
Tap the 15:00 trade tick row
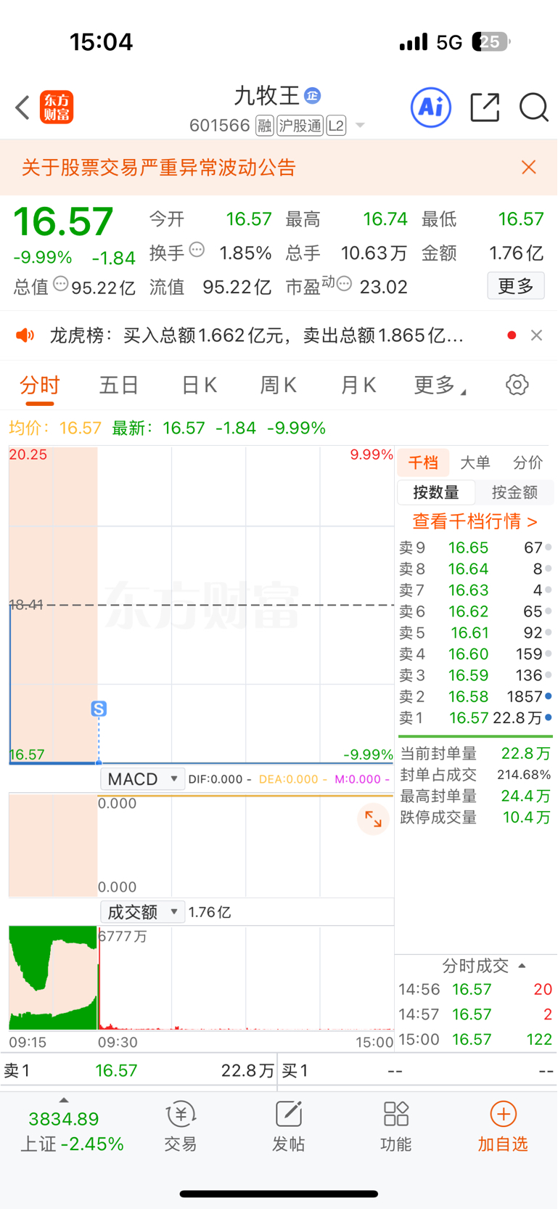coord(475,1039)
